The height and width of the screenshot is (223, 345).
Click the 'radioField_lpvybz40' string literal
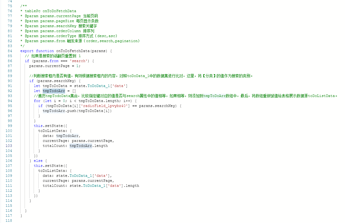tap(104, 106)
